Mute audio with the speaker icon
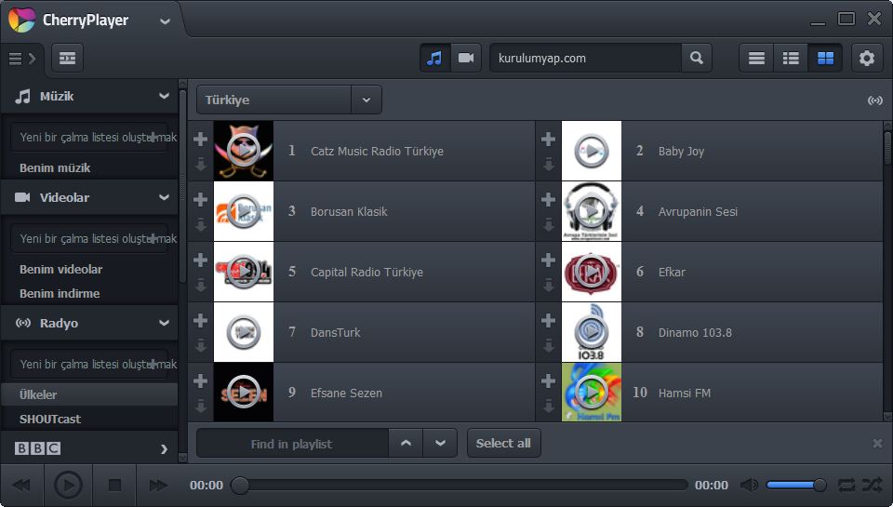Viewport: 893px width, 507px height. [749, 486]
